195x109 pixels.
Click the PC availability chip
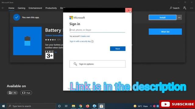12,93
